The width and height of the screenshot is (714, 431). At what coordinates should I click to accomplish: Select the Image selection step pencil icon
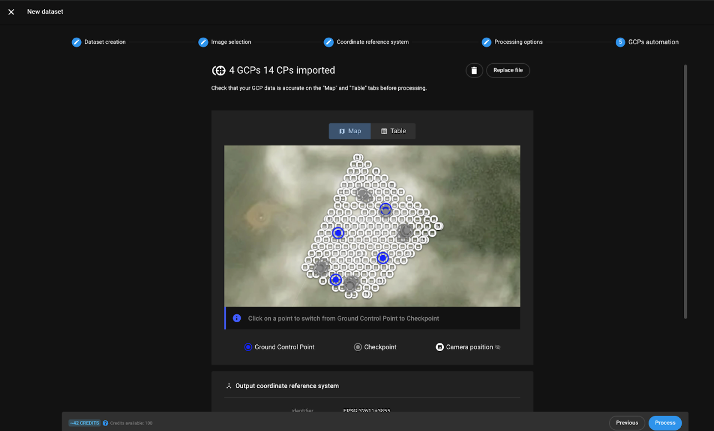203,42
